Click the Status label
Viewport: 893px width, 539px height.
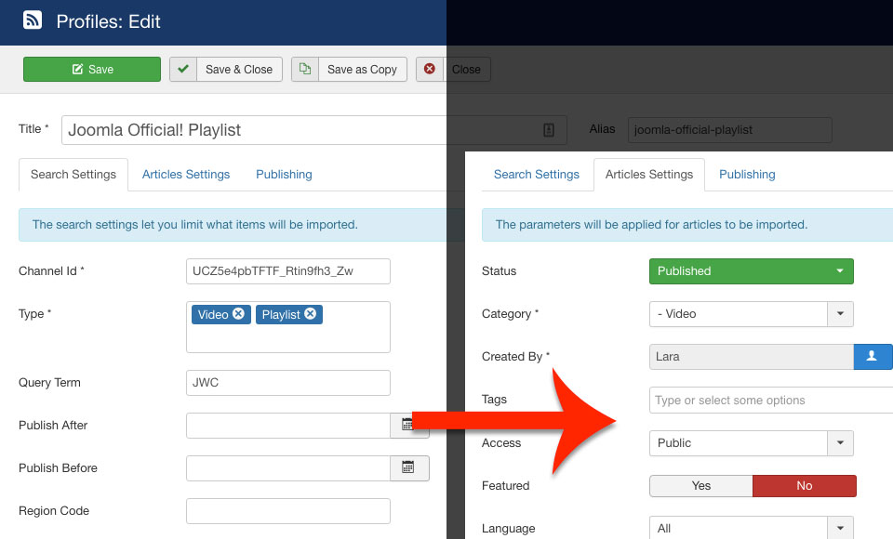pyautogui.click(x=499, y=271)
